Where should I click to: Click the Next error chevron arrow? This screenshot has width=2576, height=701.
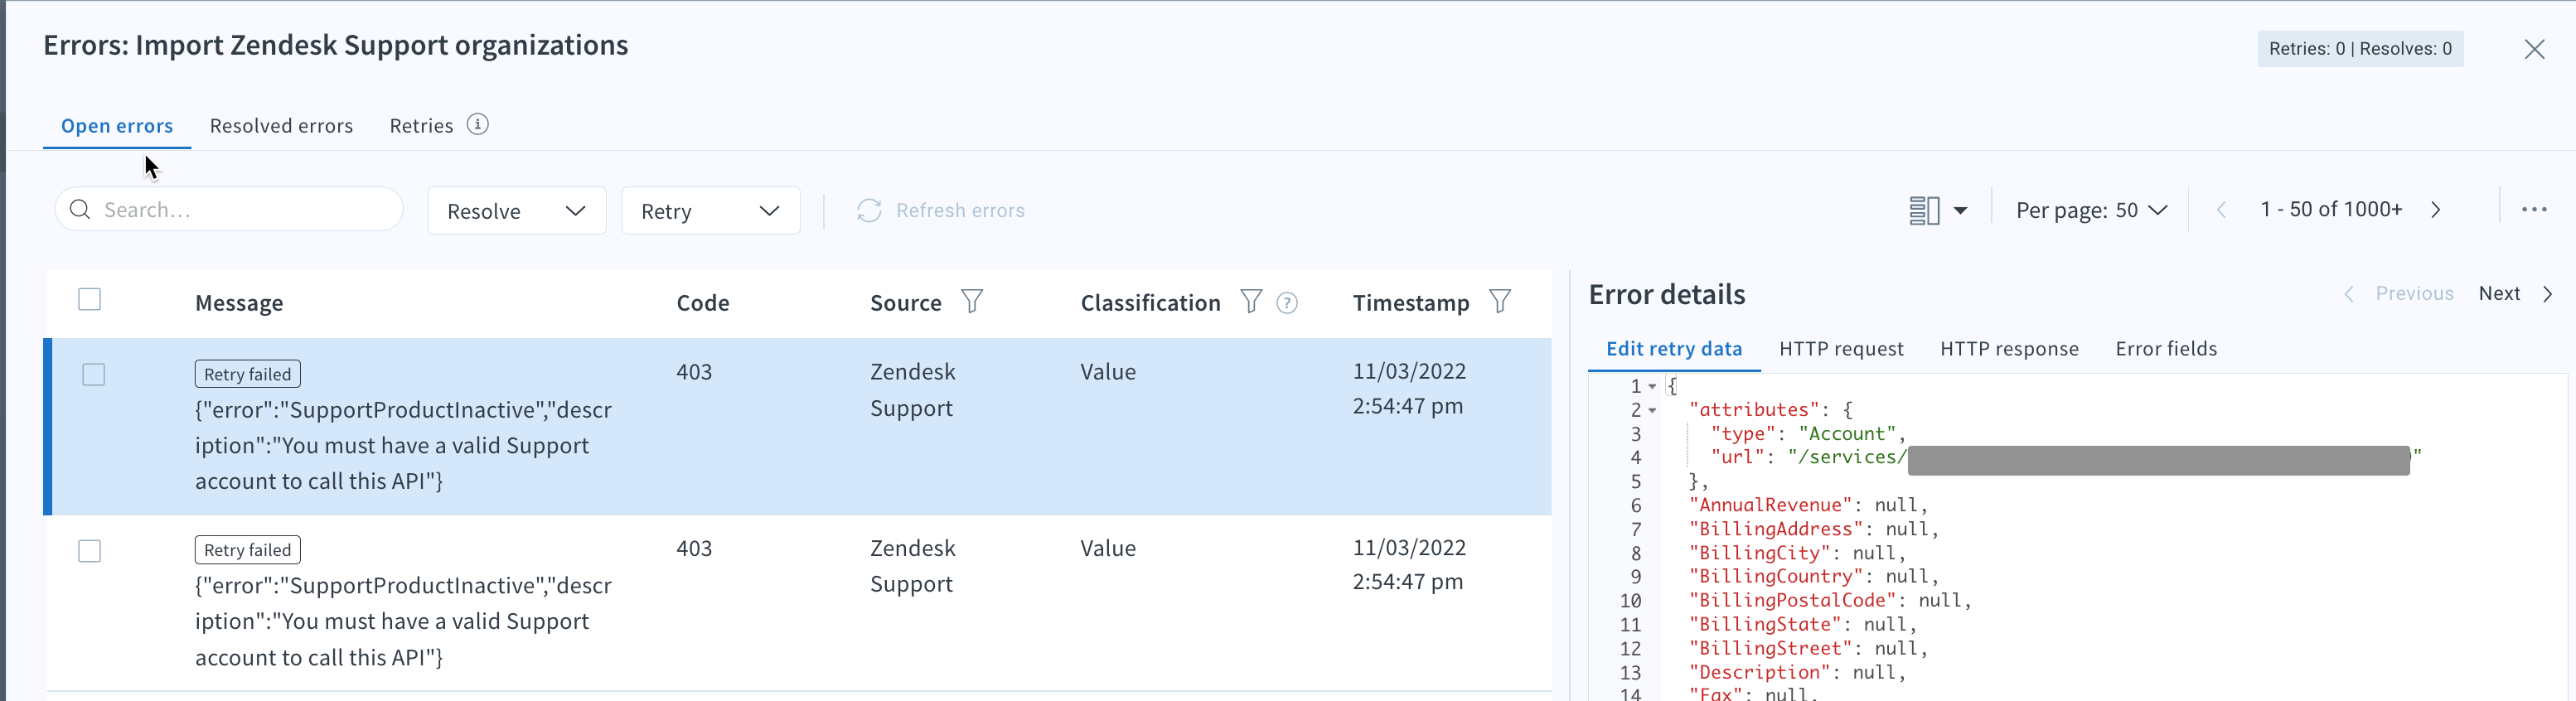coord(2548,294)
